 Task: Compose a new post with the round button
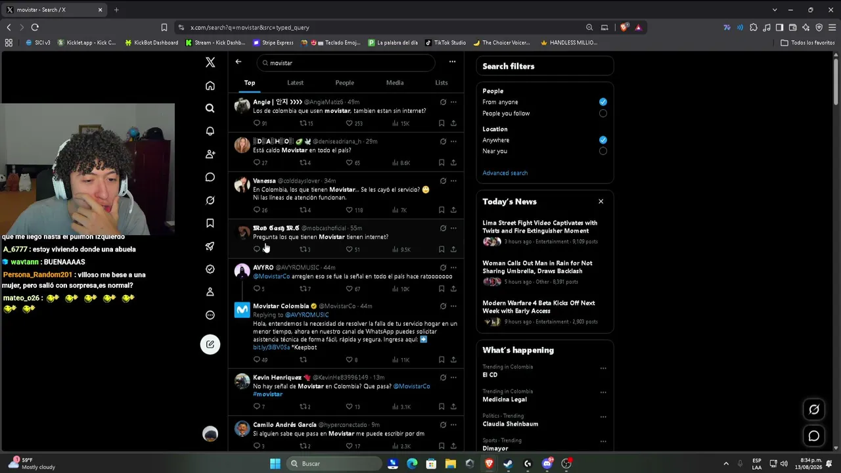point(210,344)
